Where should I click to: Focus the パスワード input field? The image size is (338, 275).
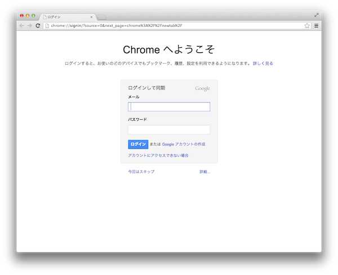click(169, 129)
